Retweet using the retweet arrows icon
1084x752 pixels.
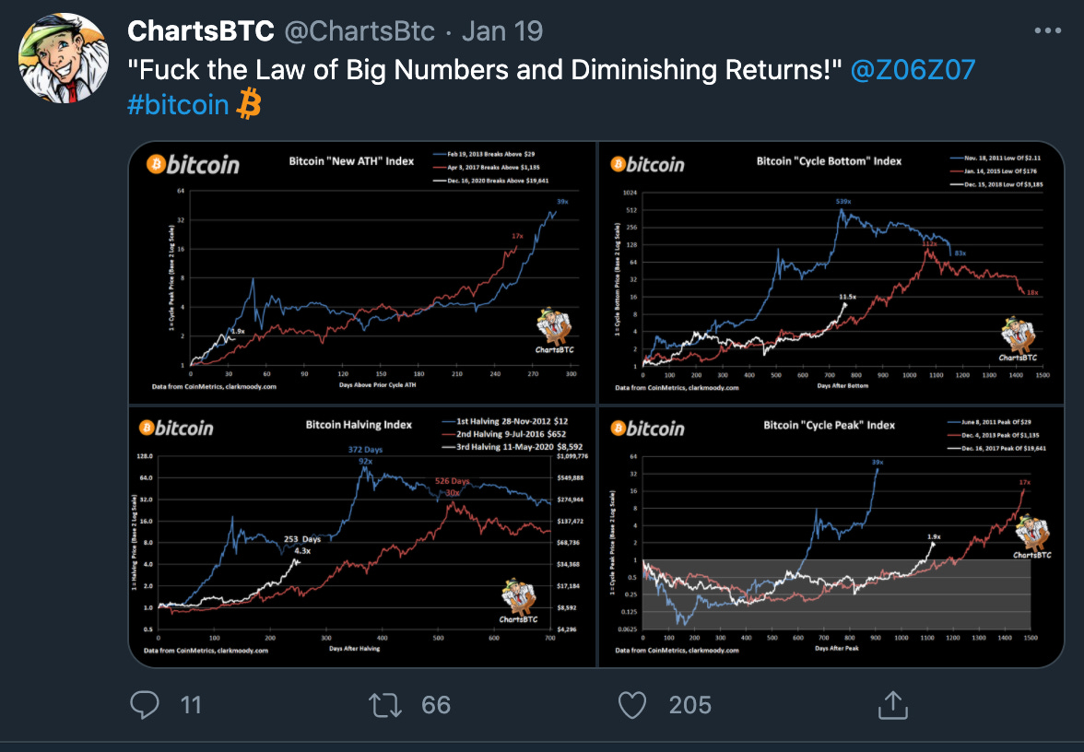(x=385, y=705)
